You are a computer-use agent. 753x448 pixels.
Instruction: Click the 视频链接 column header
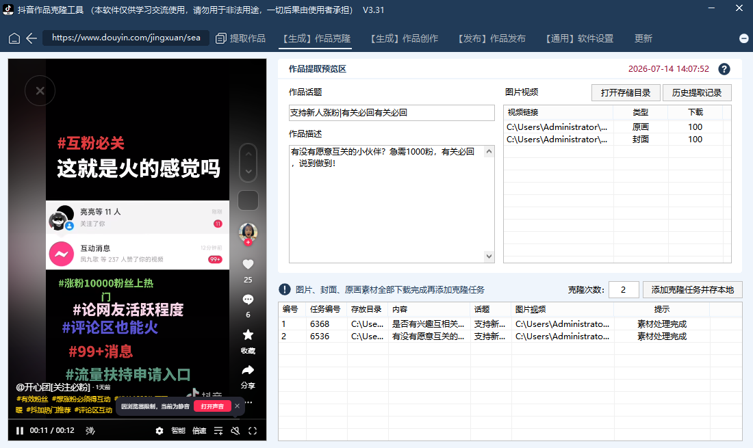coord(559,112)
